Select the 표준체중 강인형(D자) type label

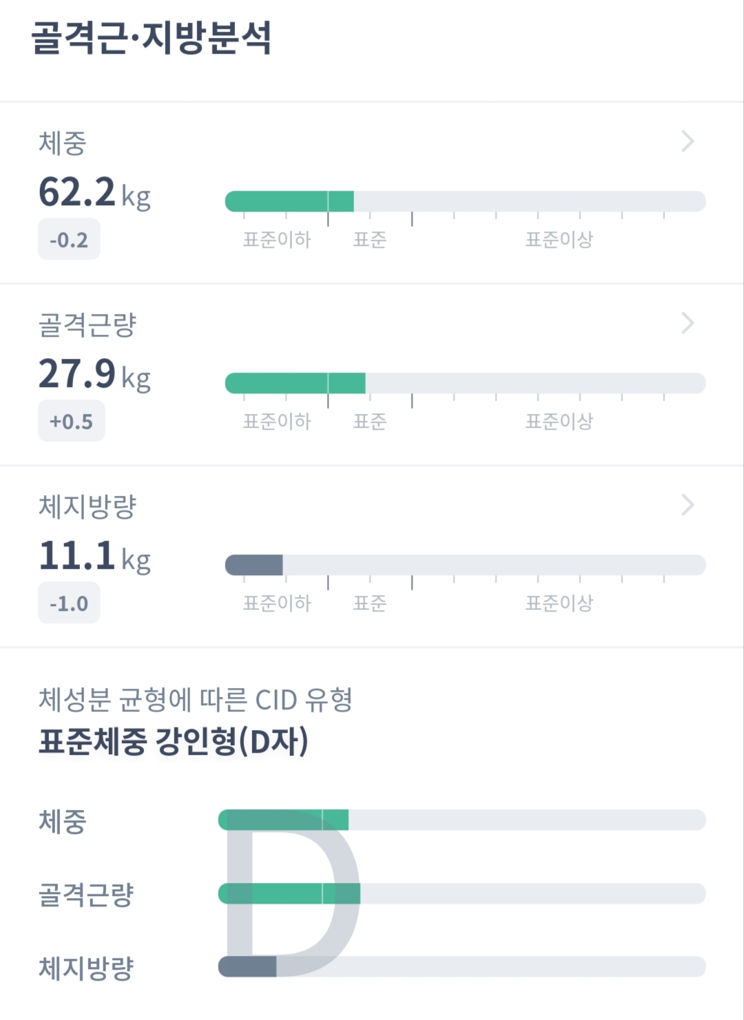point(173,742)
